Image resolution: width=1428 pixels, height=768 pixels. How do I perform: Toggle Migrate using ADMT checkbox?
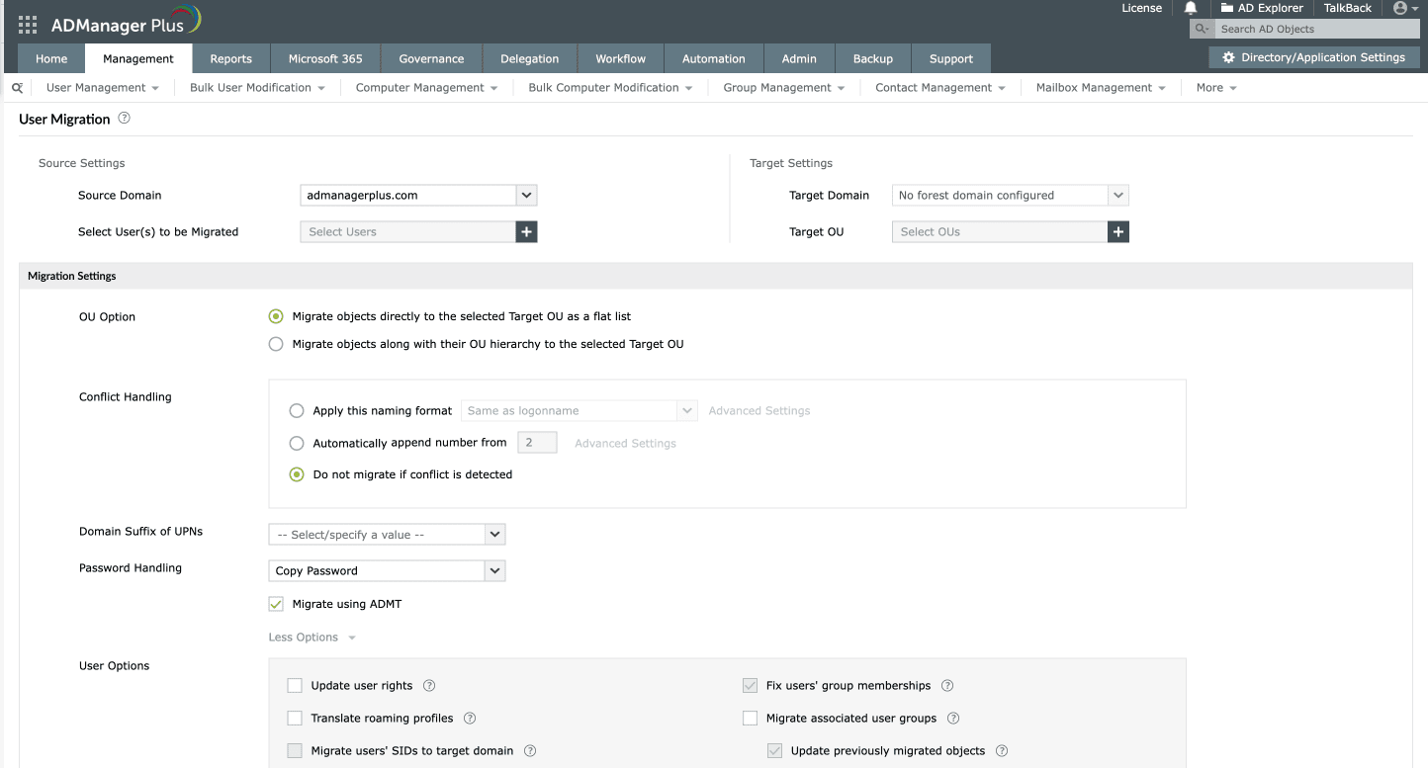(276, 604)
